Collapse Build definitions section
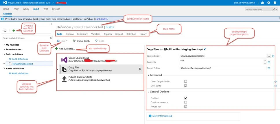This screenshot has height=124, width=280. pos(4,54)
